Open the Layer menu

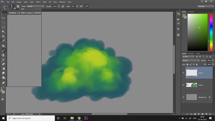point(26,2)
